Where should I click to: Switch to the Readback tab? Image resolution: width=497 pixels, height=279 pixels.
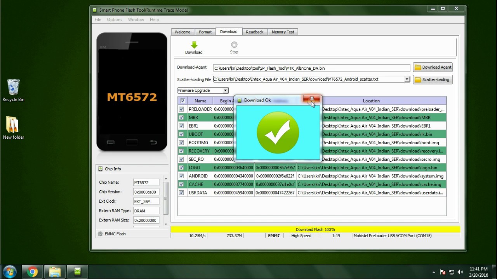[255, 32]
